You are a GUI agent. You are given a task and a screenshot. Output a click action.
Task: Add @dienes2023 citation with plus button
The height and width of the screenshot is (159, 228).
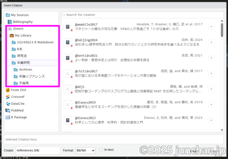tap(211, 120)
